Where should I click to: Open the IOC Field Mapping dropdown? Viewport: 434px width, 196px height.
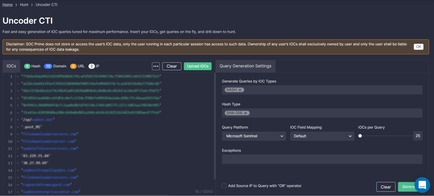[x=322, y=136]
